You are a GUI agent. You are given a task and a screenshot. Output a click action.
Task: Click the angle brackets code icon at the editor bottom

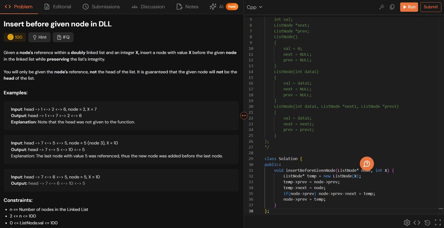[417, 222]
